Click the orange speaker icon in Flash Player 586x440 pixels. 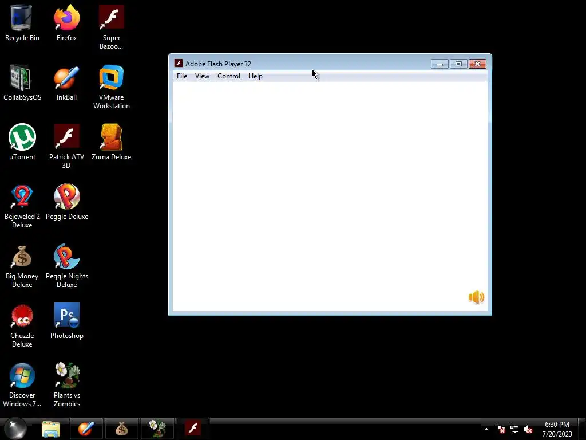(x=477, y=297)
